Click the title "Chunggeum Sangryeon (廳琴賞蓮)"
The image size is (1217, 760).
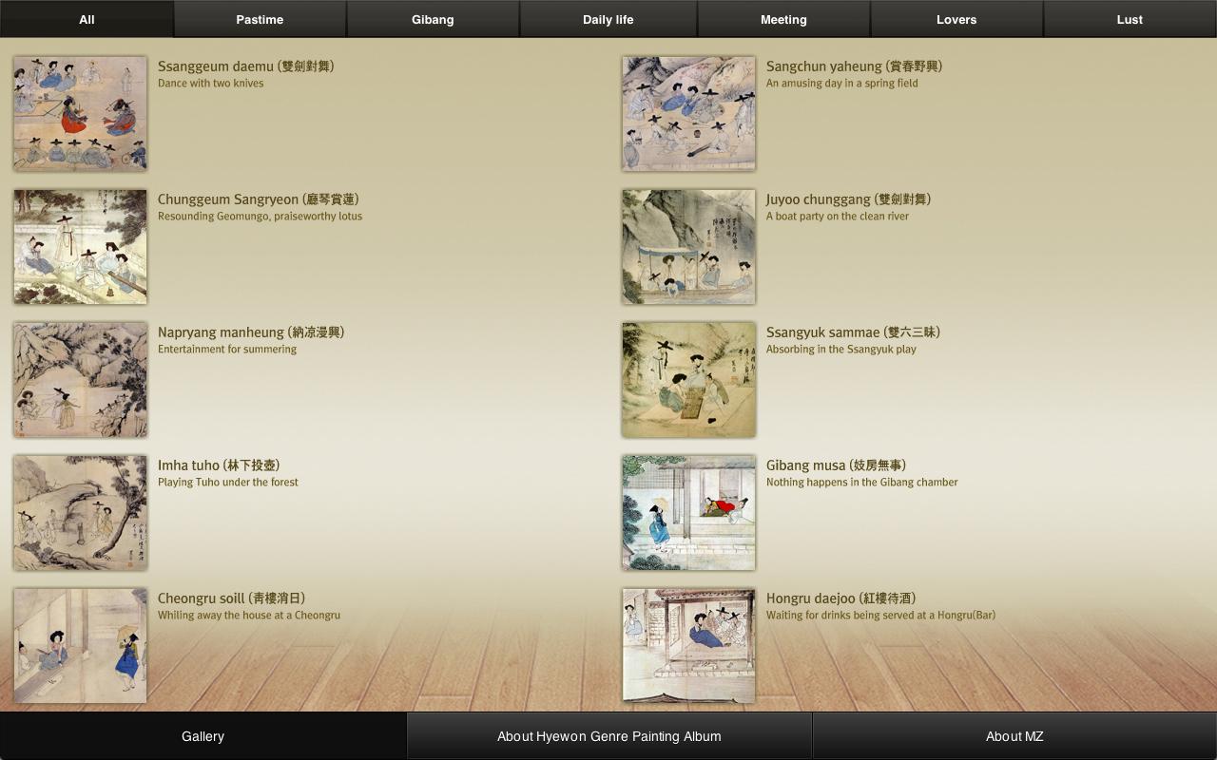coord(259,199)
